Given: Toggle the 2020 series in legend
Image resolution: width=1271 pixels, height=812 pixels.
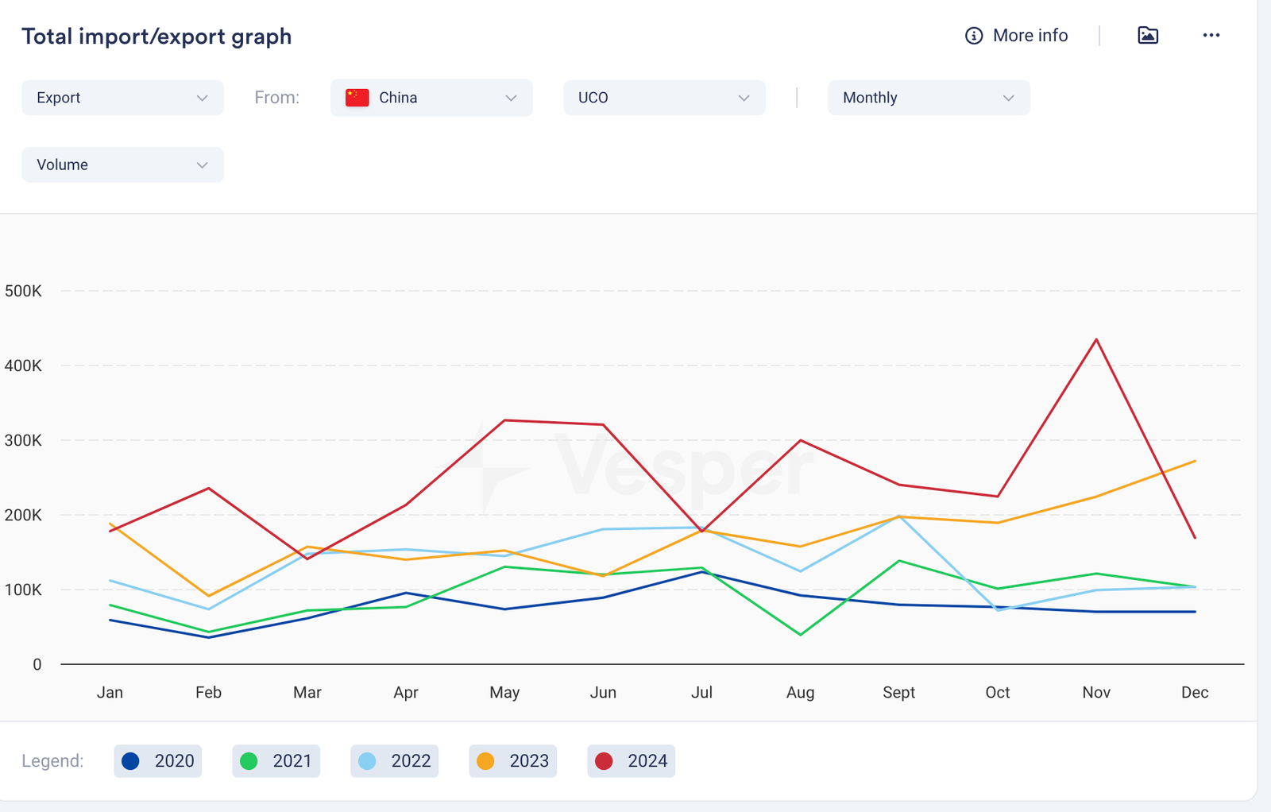Looking at the screenshot, I should (158, 761).
